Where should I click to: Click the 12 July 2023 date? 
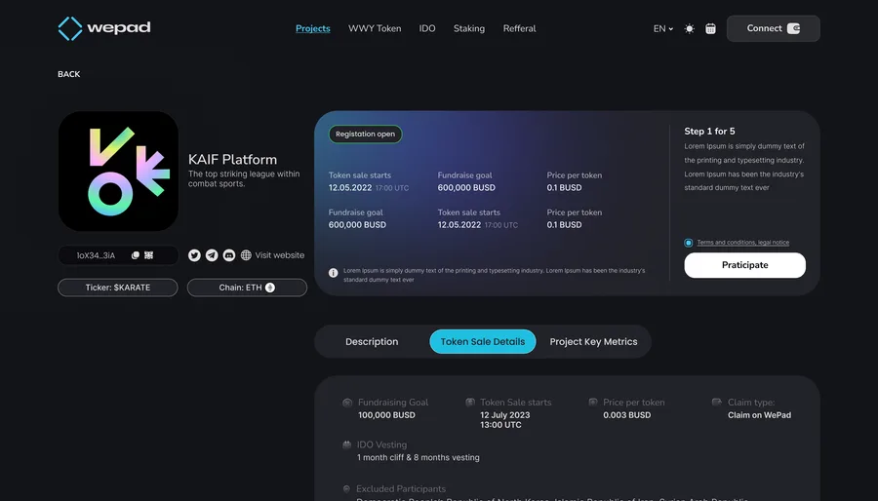[505, 415]
